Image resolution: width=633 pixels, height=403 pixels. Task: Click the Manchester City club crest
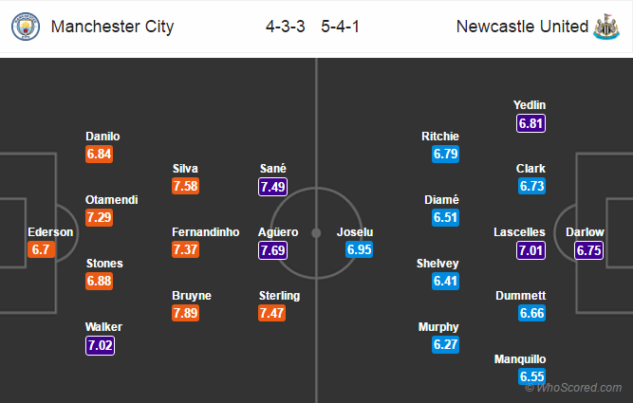[26, 27]
